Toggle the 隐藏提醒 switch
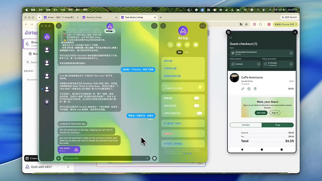 tap(196, 98)
